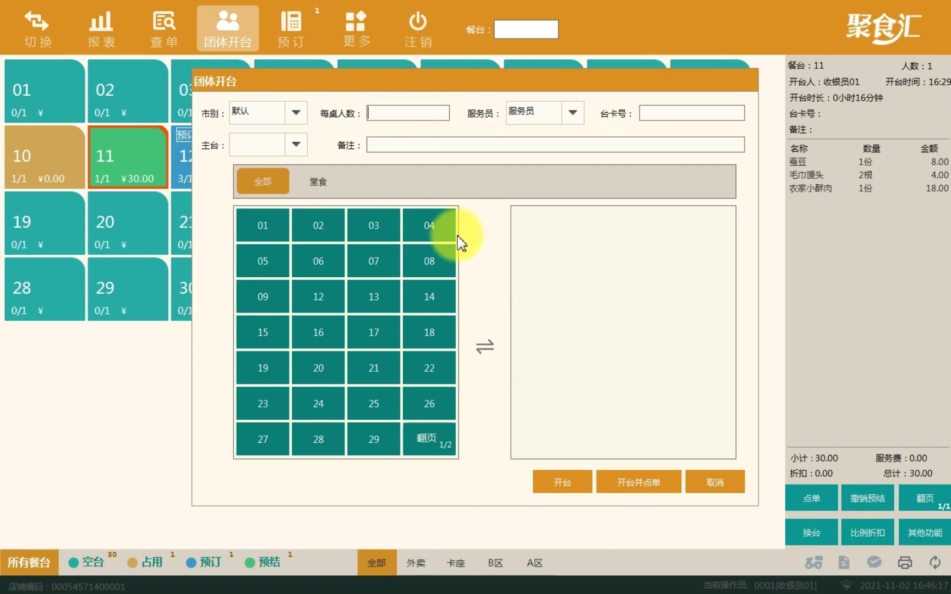Click the 餐台 search field in toolbar
This screenshot has height=594, width=951.
pos(526,29)
